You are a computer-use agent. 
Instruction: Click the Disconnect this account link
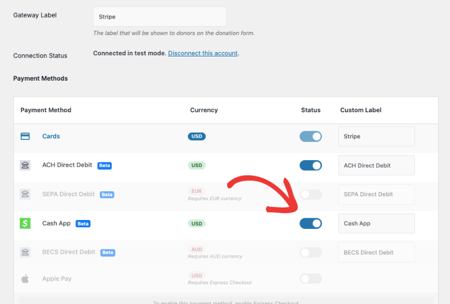pos(203,53)
